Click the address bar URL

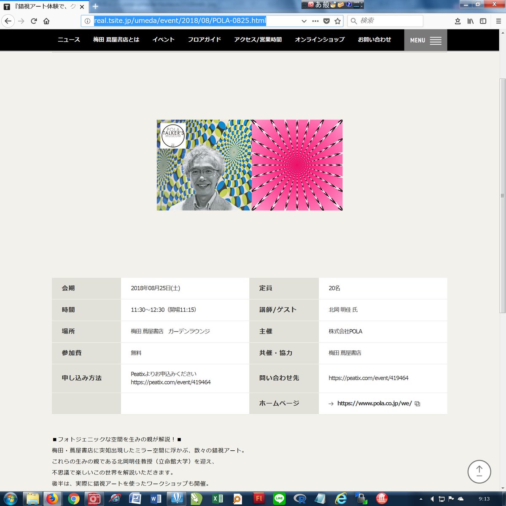pos(180,21)
